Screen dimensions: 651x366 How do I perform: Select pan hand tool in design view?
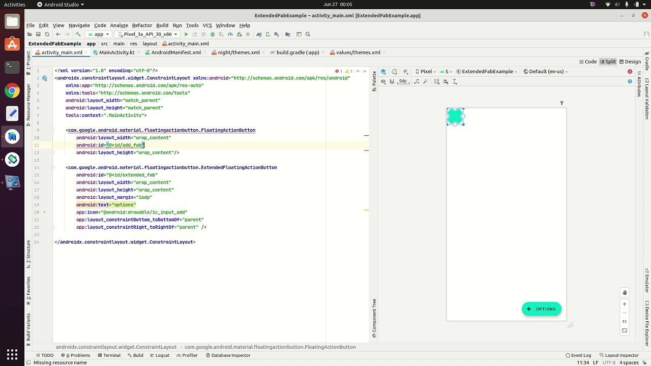click(625, 292)
